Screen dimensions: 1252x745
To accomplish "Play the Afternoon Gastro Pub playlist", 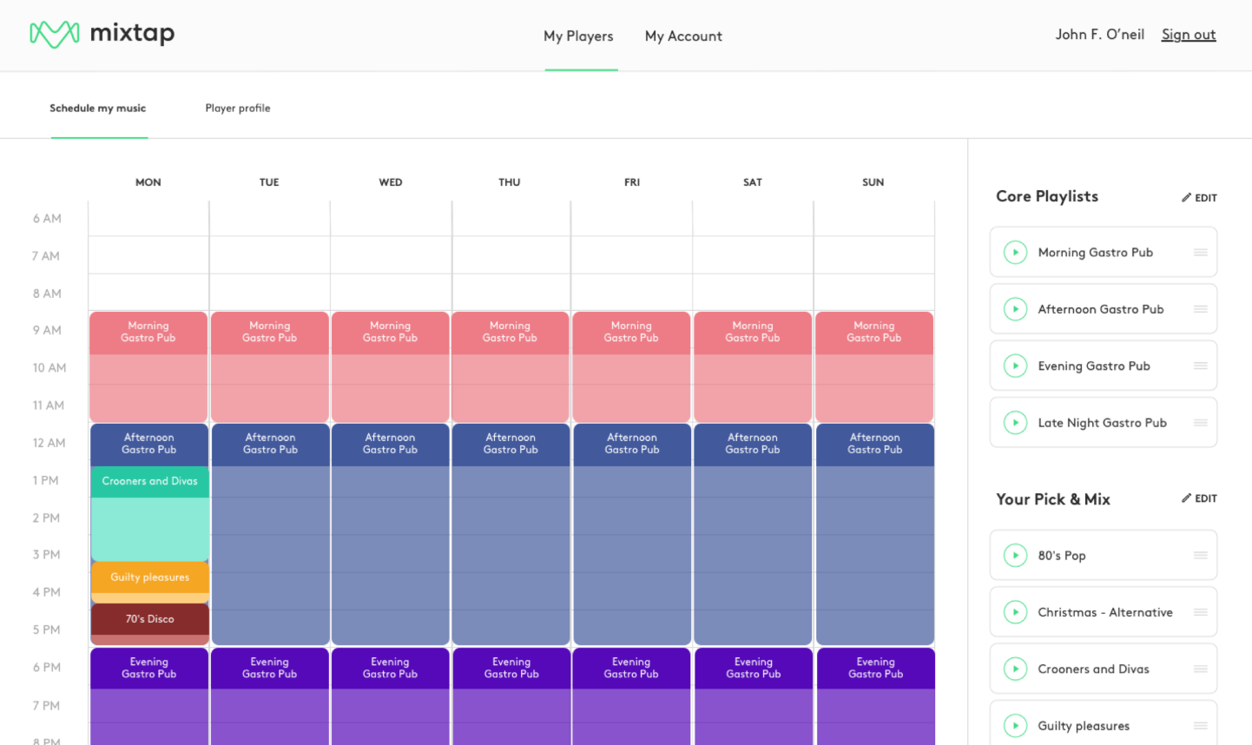I will (x=1015, y=309).
